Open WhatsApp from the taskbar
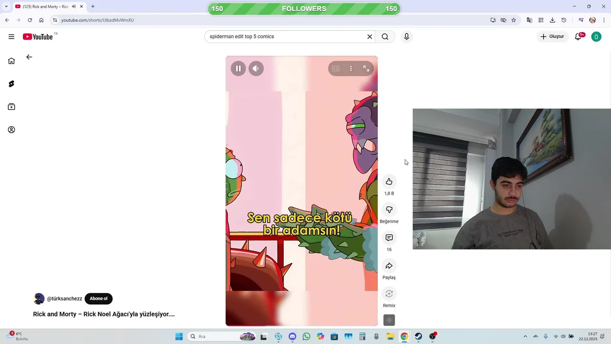The height and width of the screenshot is (344, 611). [x=306, y=336]
